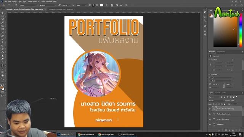The height and width of the screenshot is (137, 244).
Task: Select the Pen tool
Action: point(3,62)
